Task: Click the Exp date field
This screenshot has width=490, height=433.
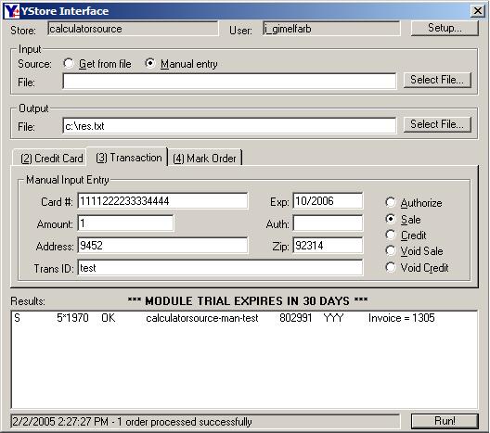Action: (328, 200)
